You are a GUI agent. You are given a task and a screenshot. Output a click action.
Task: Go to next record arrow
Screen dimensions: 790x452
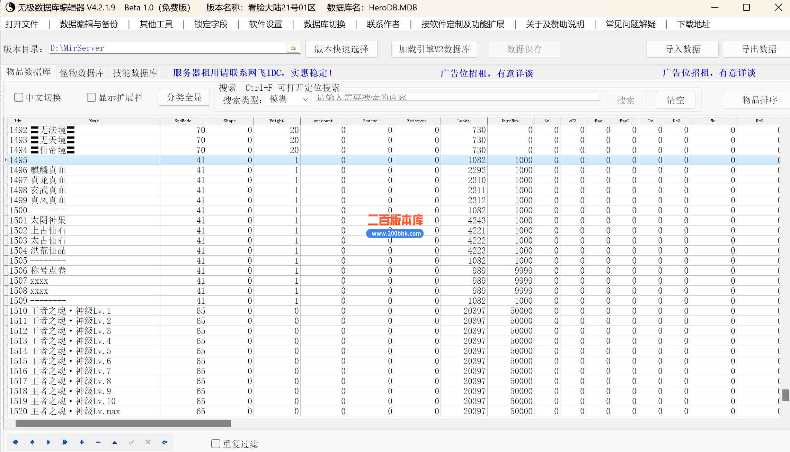tap(48, 442)
